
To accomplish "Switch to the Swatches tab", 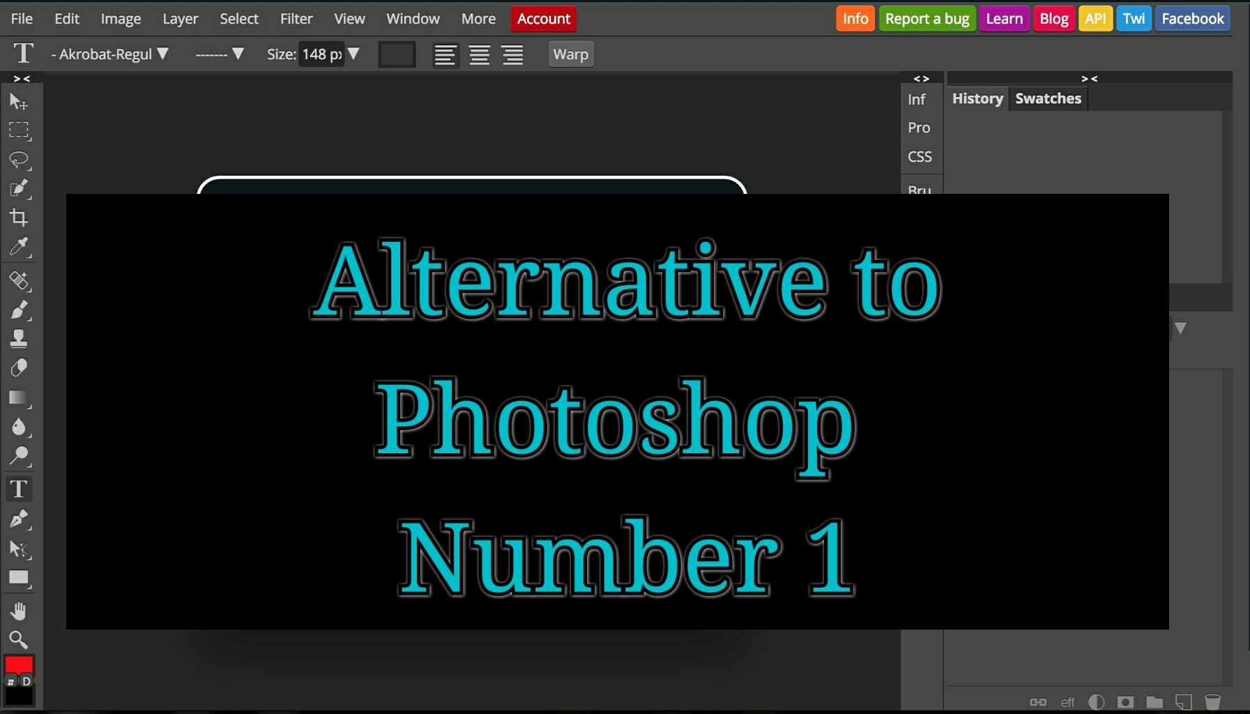I will (1048, 98).
